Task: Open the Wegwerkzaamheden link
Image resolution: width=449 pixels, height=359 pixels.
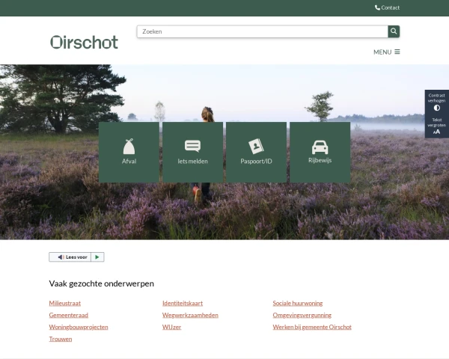Action: click(x=190, y=315)
